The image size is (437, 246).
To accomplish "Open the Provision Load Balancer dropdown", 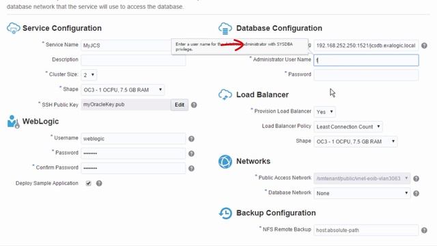I will pyautogui.click(x=325, y=112).
